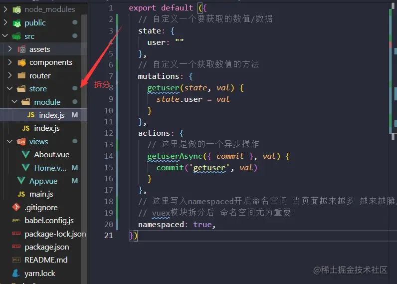Open package-lock.json file

(43, 234)
